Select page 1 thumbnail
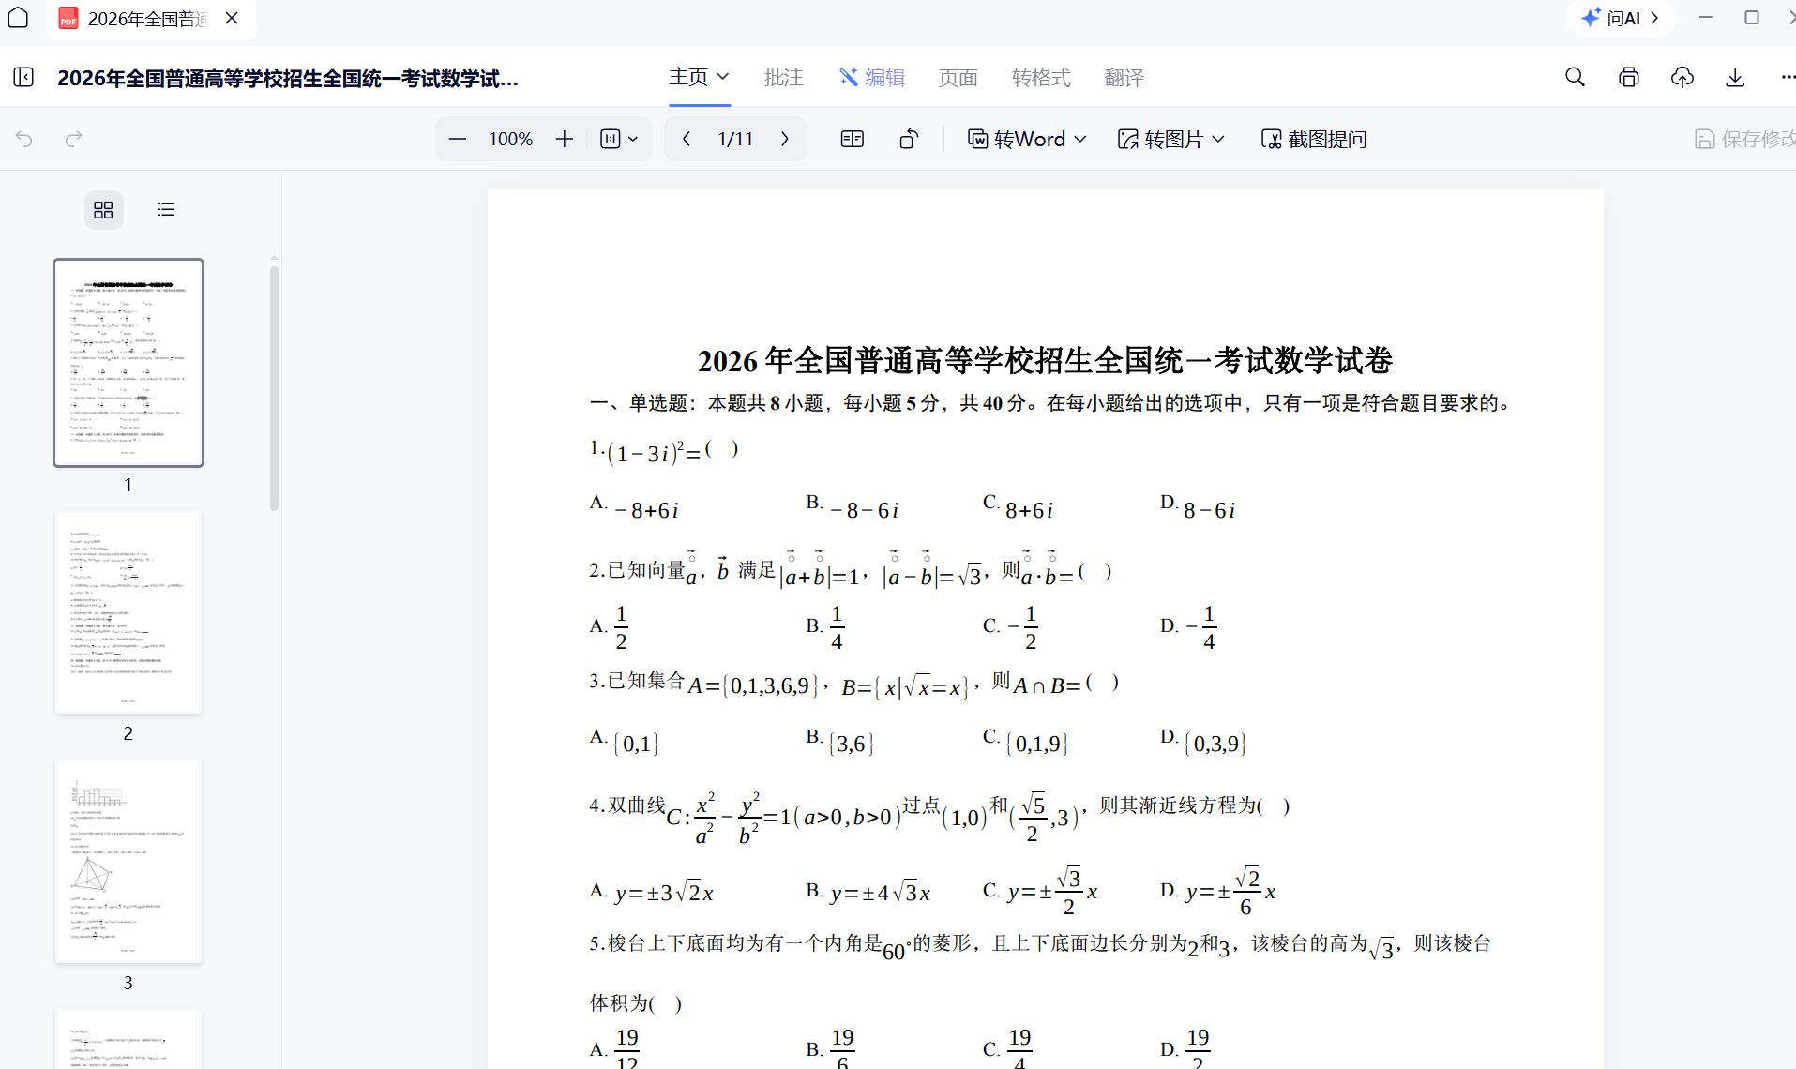The height and width of the screenshot is (1069, 1796). click(x=128, y=363)
